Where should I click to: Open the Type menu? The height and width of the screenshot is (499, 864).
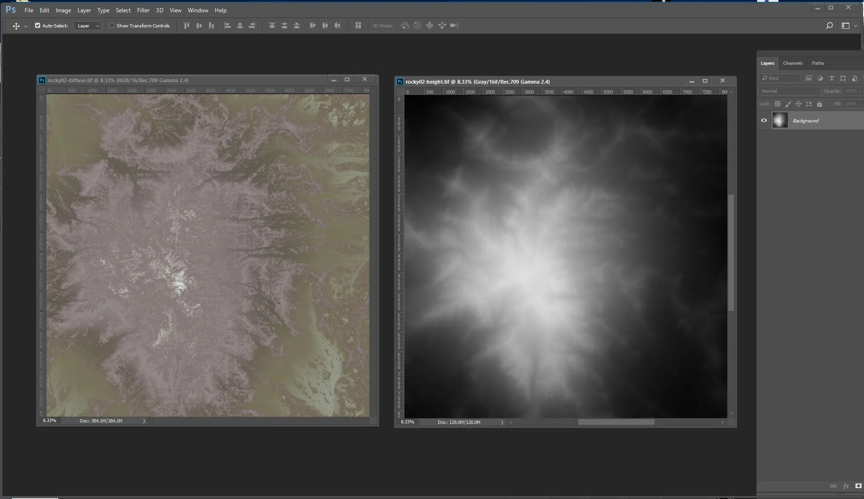[x=103, y=10]
